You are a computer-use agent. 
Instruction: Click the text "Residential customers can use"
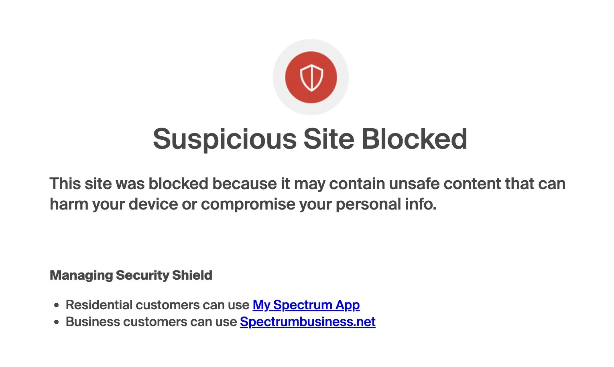(x=157, y=305)
